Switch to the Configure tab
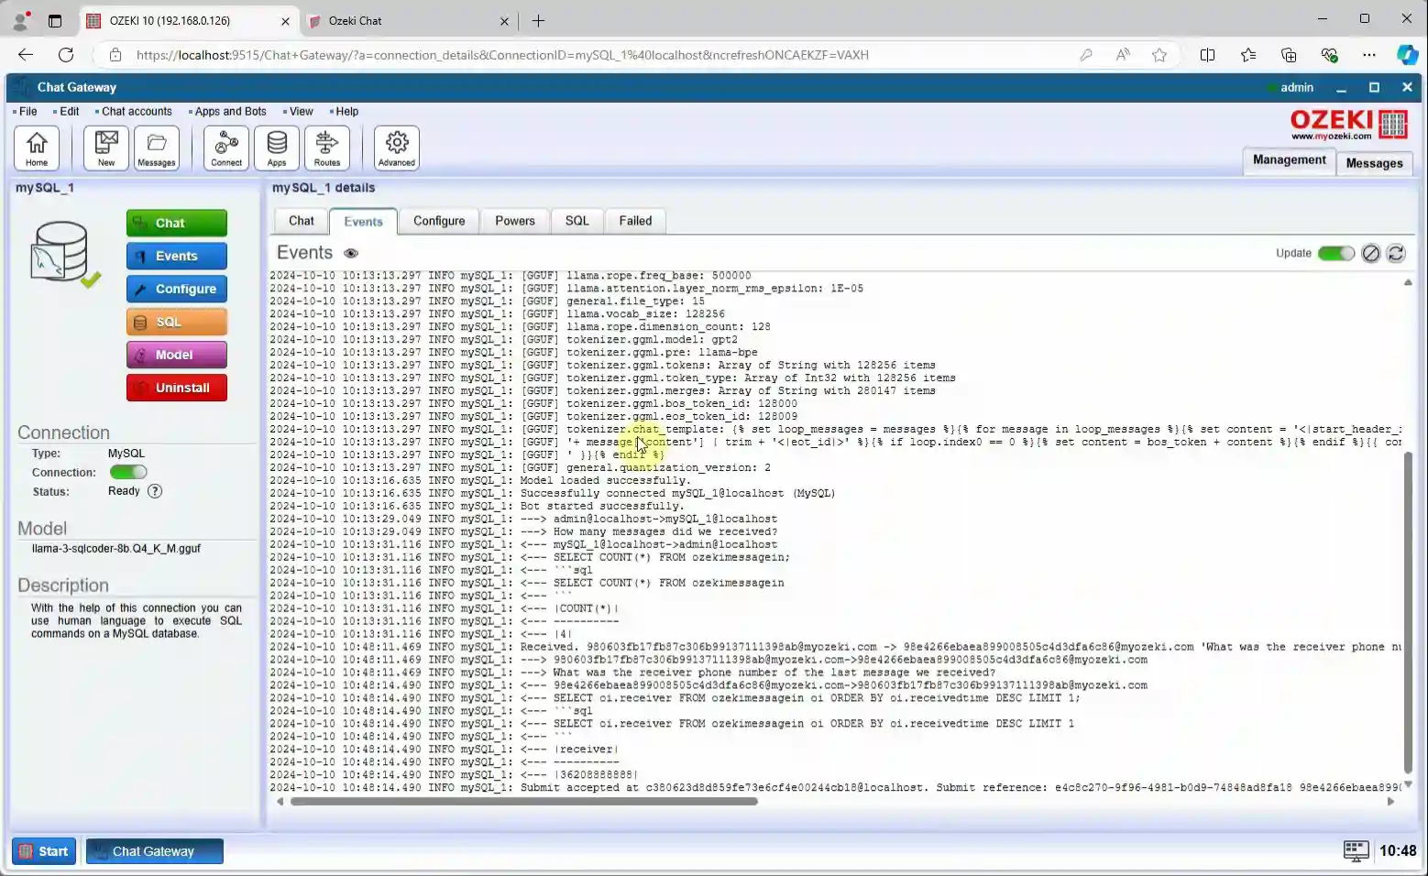Image resolution: width=1428 pixels, height=876 pixels. (439, 221)
